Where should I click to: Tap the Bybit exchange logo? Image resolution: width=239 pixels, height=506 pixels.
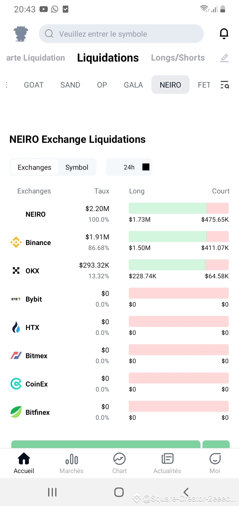click(x=15, y=299)
